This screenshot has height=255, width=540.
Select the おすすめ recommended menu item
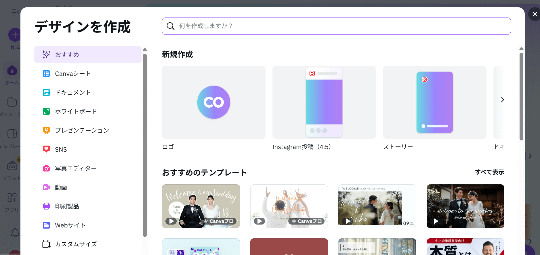pos(88,55)
